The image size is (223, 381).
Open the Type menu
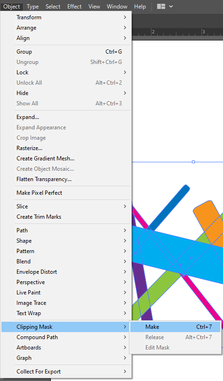[32, 7]
